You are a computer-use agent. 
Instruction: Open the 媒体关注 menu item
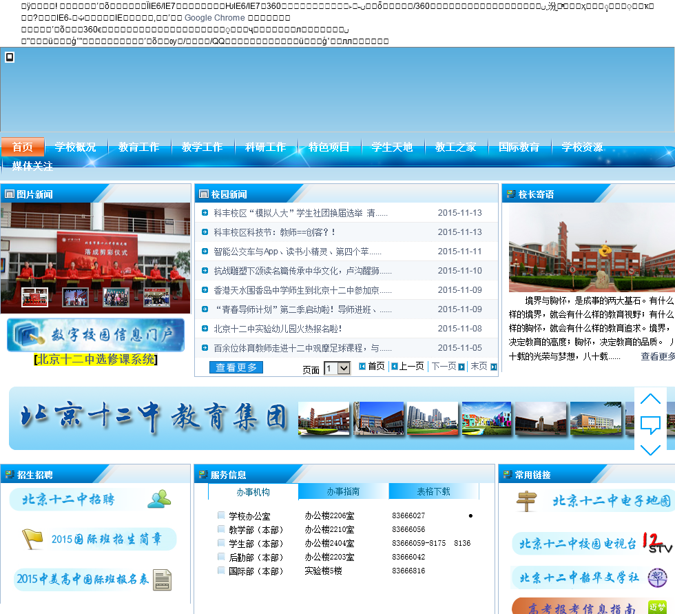point(32,166)
